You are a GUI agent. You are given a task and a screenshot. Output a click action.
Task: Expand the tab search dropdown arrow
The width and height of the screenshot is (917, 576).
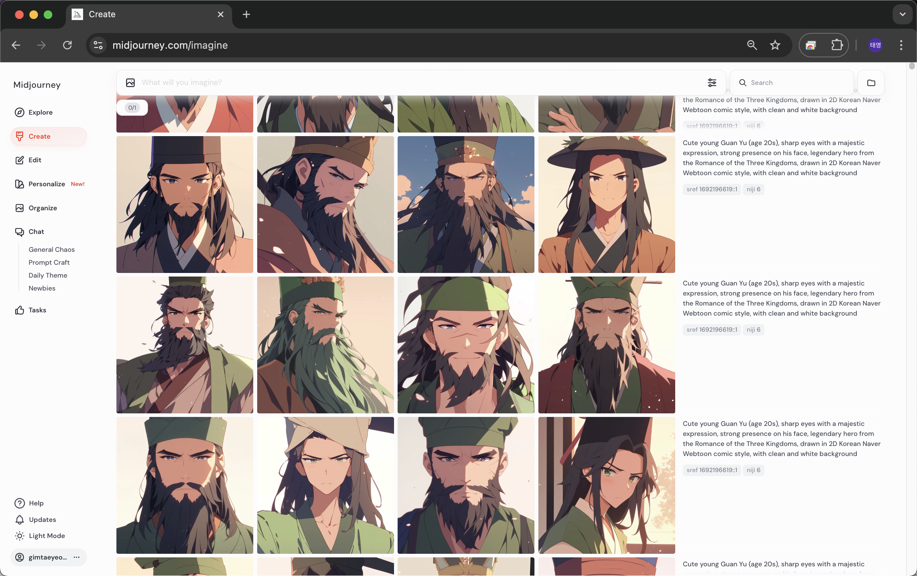tap(903, 14)
